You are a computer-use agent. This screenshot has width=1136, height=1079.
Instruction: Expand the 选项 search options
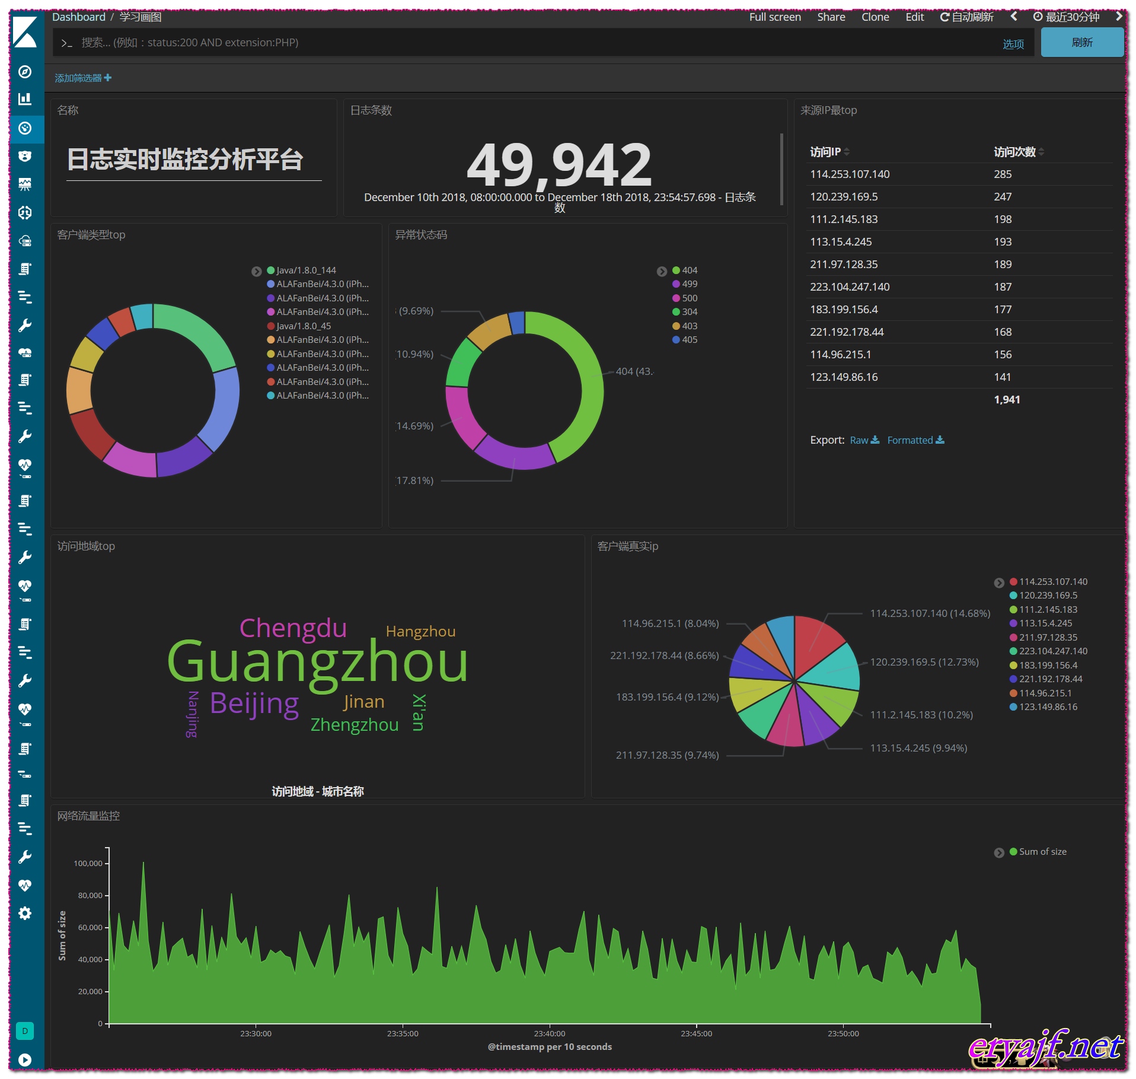click(1013, 44)
